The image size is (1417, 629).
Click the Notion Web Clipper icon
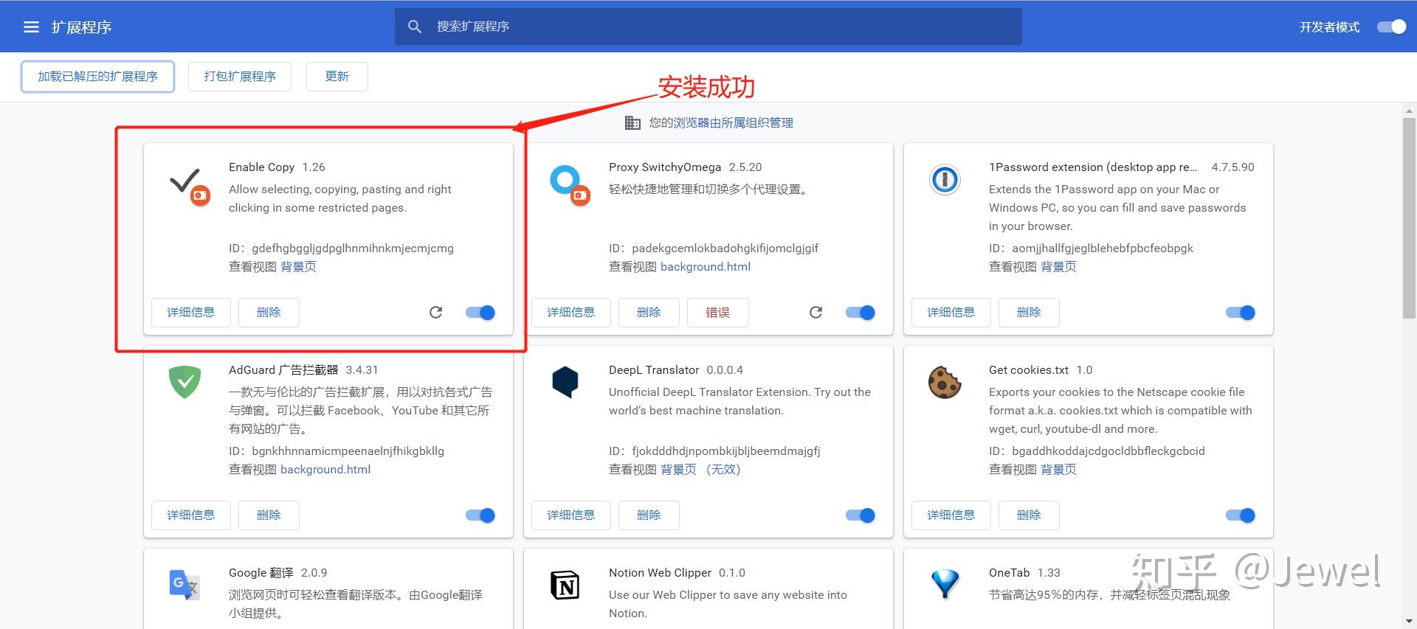click(565, 585)
